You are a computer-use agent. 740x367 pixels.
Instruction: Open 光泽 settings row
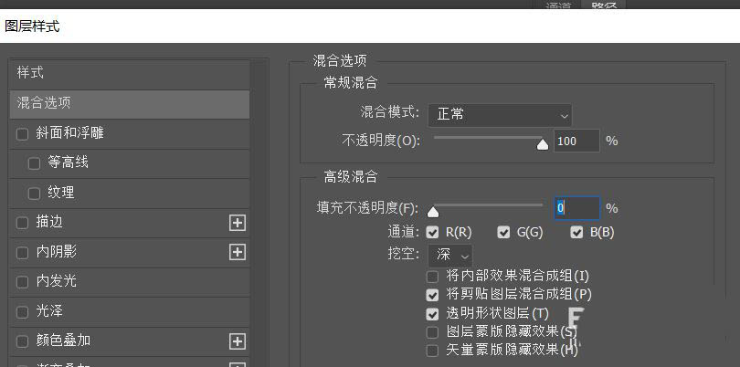[130, 312]
